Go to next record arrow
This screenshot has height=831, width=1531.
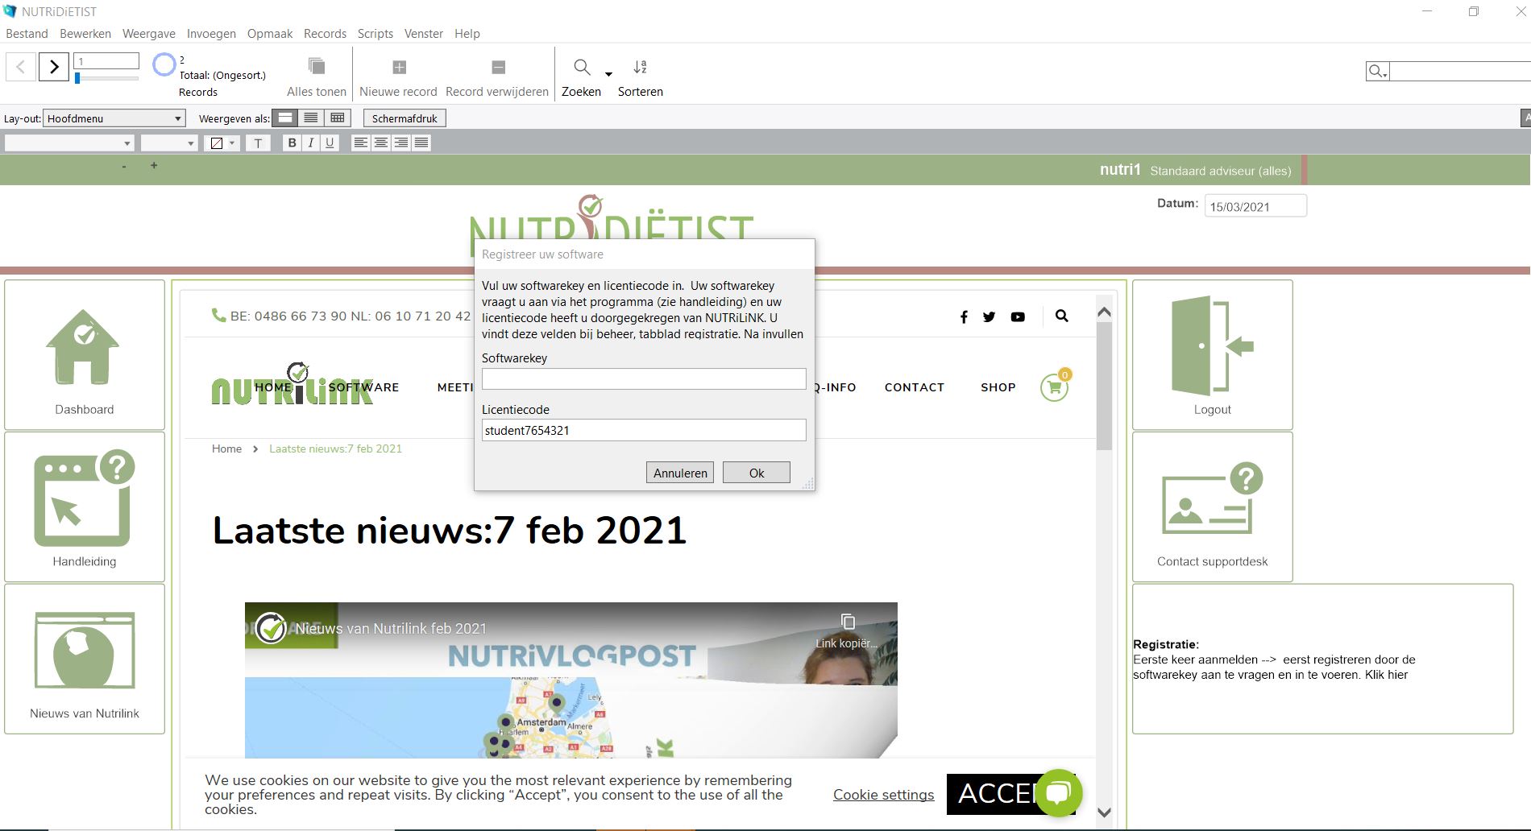54,67
